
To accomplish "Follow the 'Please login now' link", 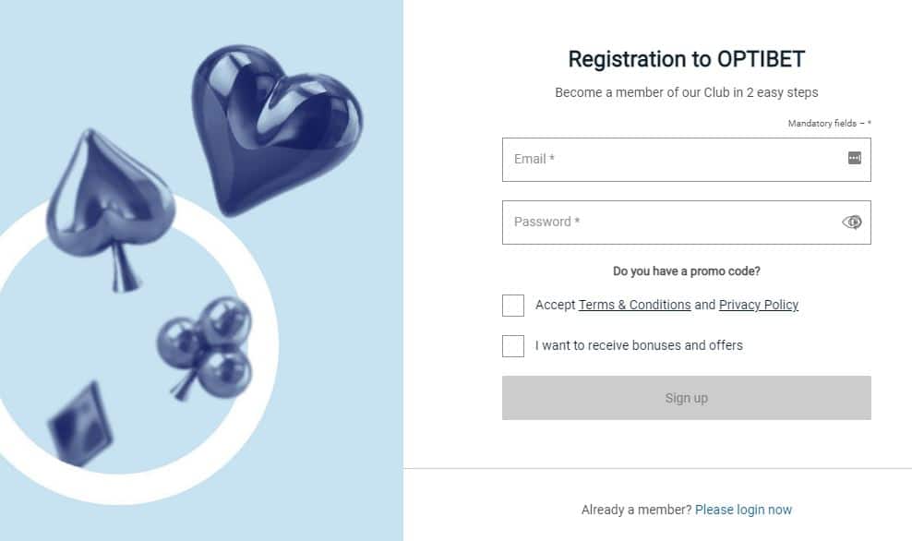I will click(x=743, y=510).
